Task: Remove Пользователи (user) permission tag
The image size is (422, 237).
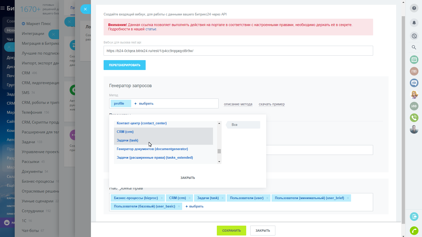Action: click(x=267, y=198)
